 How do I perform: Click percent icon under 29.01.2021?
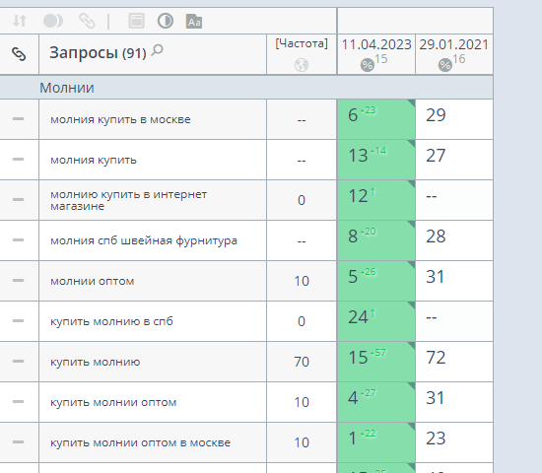tap(444, 65)
